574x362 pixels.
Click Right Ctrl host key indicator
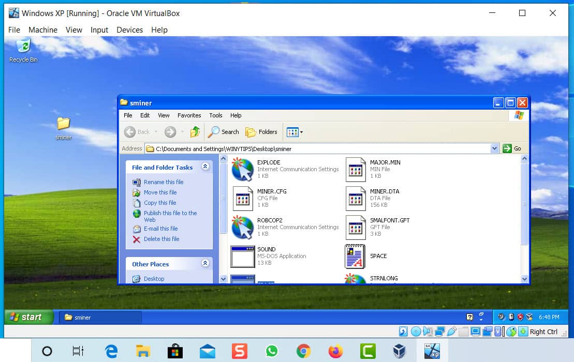(543, 331)
